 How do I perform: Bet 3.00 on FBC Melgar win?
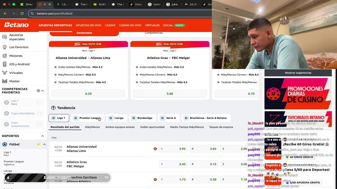point(235,164)
